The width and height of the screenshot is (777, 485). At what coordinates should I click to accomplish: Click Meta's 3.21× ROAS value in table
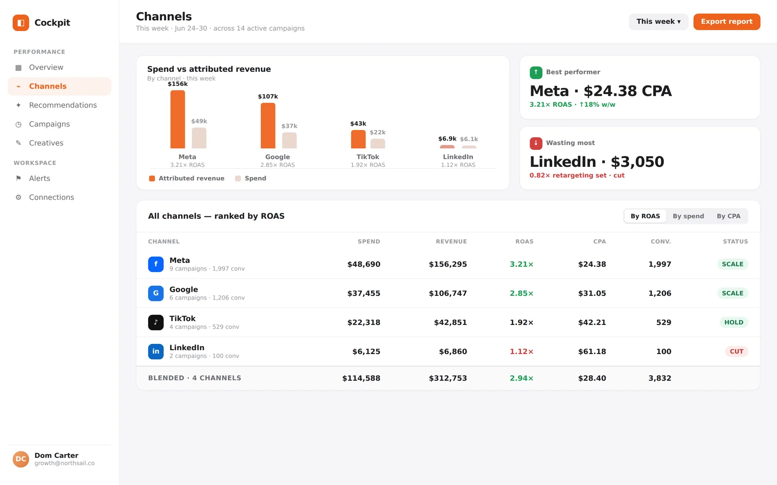[522, 264]
